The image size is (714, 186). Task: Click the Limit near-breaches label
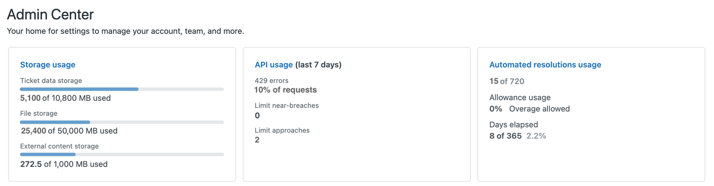pyautogui.click(x=286, y=105)
